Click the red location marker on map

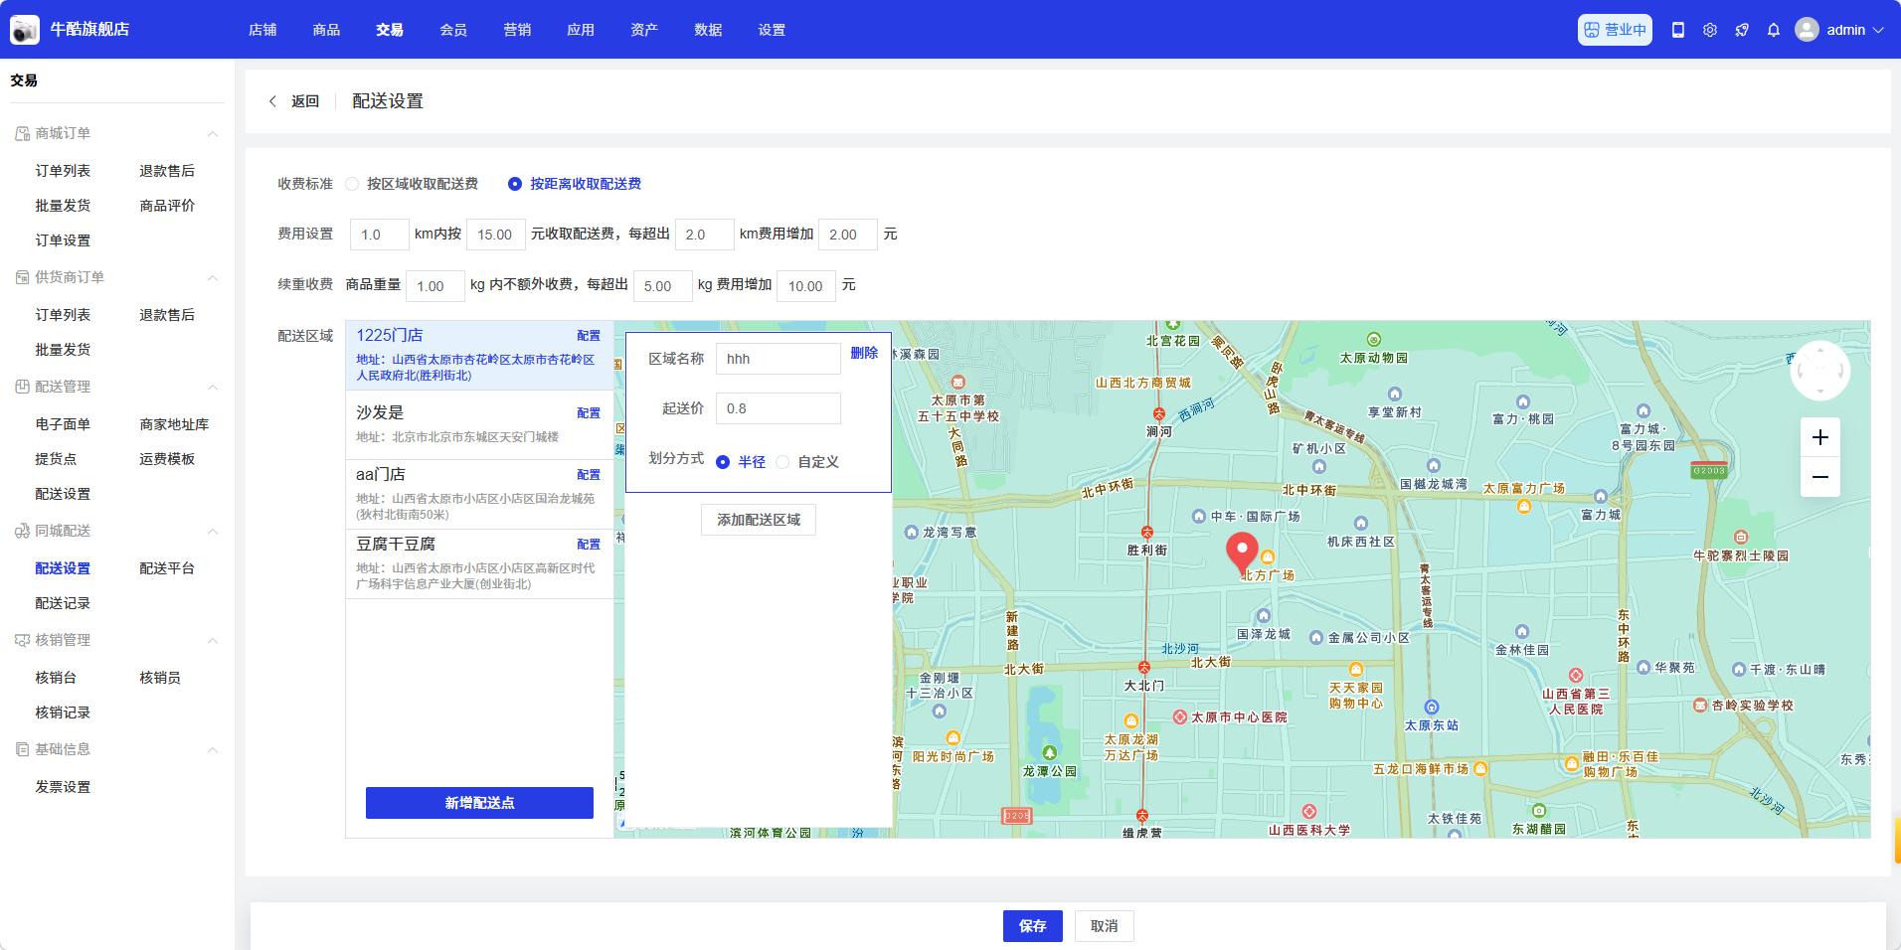coord(1242,550)
